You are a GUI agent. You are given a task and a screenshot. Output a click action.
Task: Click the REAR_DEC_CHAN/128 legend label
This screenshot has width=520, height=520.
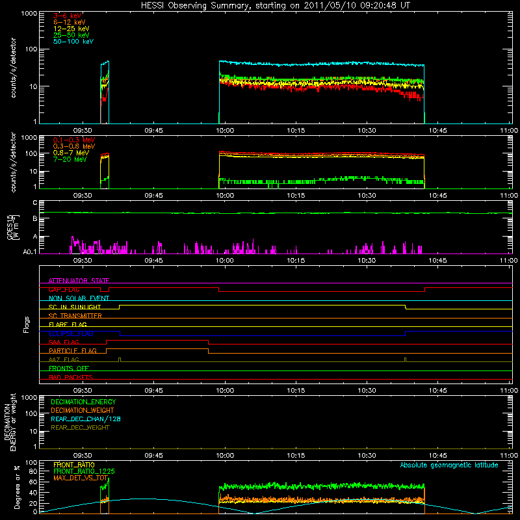pyautogui.click(x=86, y=419)
